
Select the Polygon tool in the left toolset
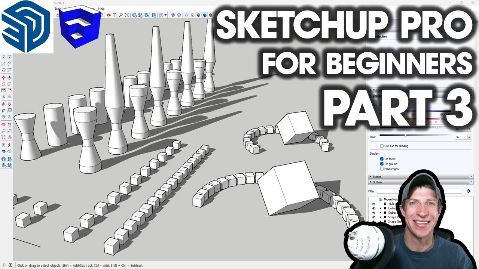tap(10, 58)
